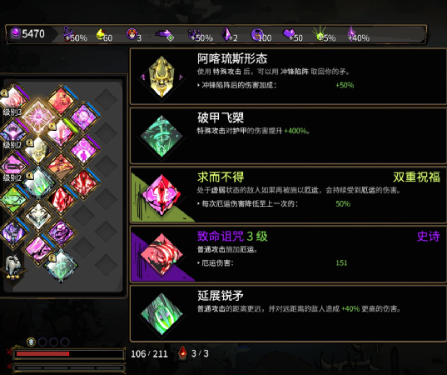Click the purple darkness gem currency icon
Screen dimensions: 447x375
[x=15, y=33]
